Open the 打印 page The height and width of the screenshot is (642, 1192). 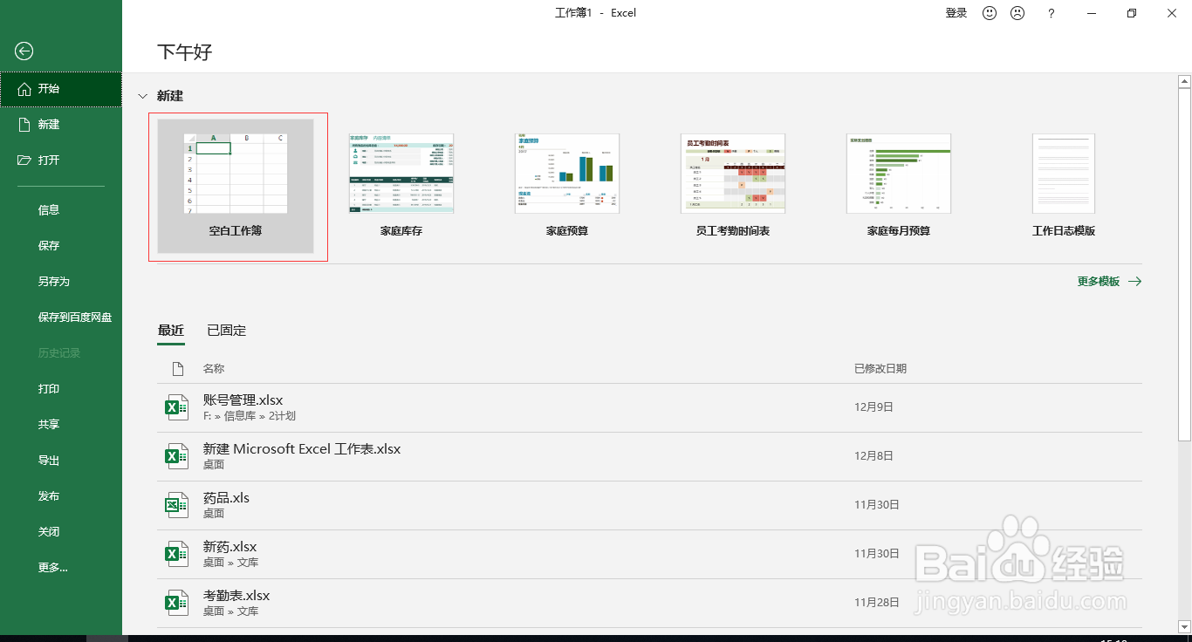coord(61,389)
